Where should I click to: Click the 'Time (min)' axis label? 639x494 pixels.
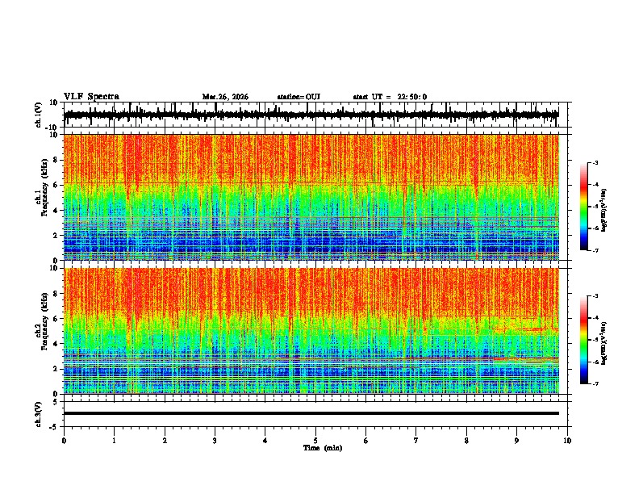[323, 448]
